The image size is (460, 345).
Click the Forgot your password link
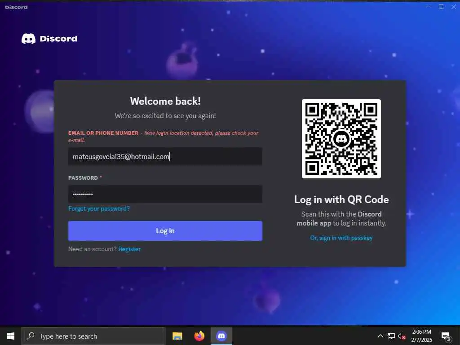pyautogui.click(x=99, y=208)
